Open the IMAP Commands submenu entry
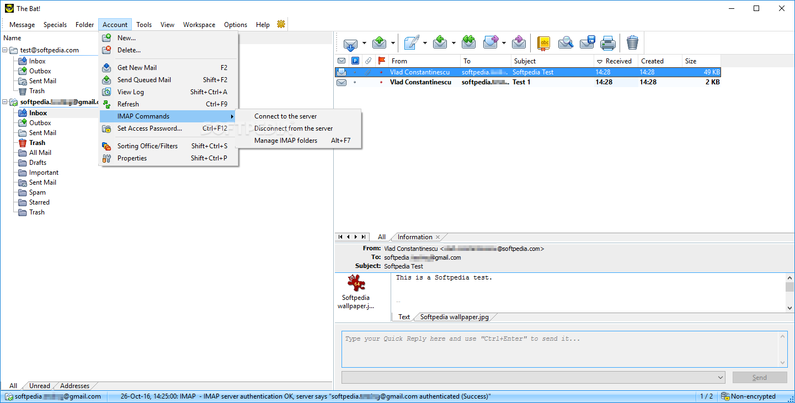Image resolution: width=795 pixels, height=403 pixels. click(x=168, y=116)
